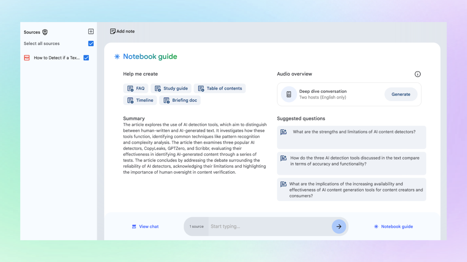Generate a Briefing doc
This screenshot has height=262, width=467.
[x=180, y=100]
